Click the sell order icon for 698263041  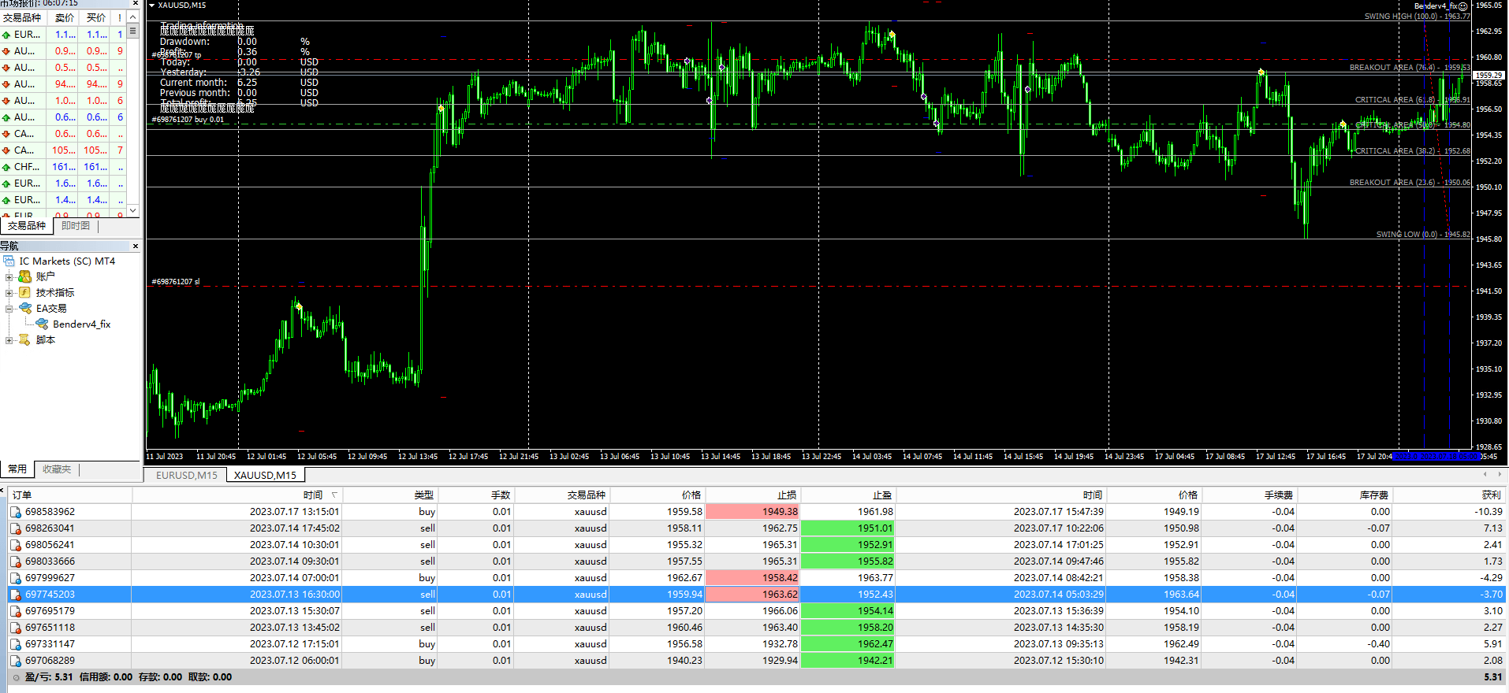click(x=16, y=528)
